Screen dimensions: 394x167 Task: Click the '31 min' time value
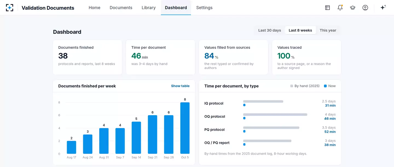pyautogui.click(x=330, y=105)
